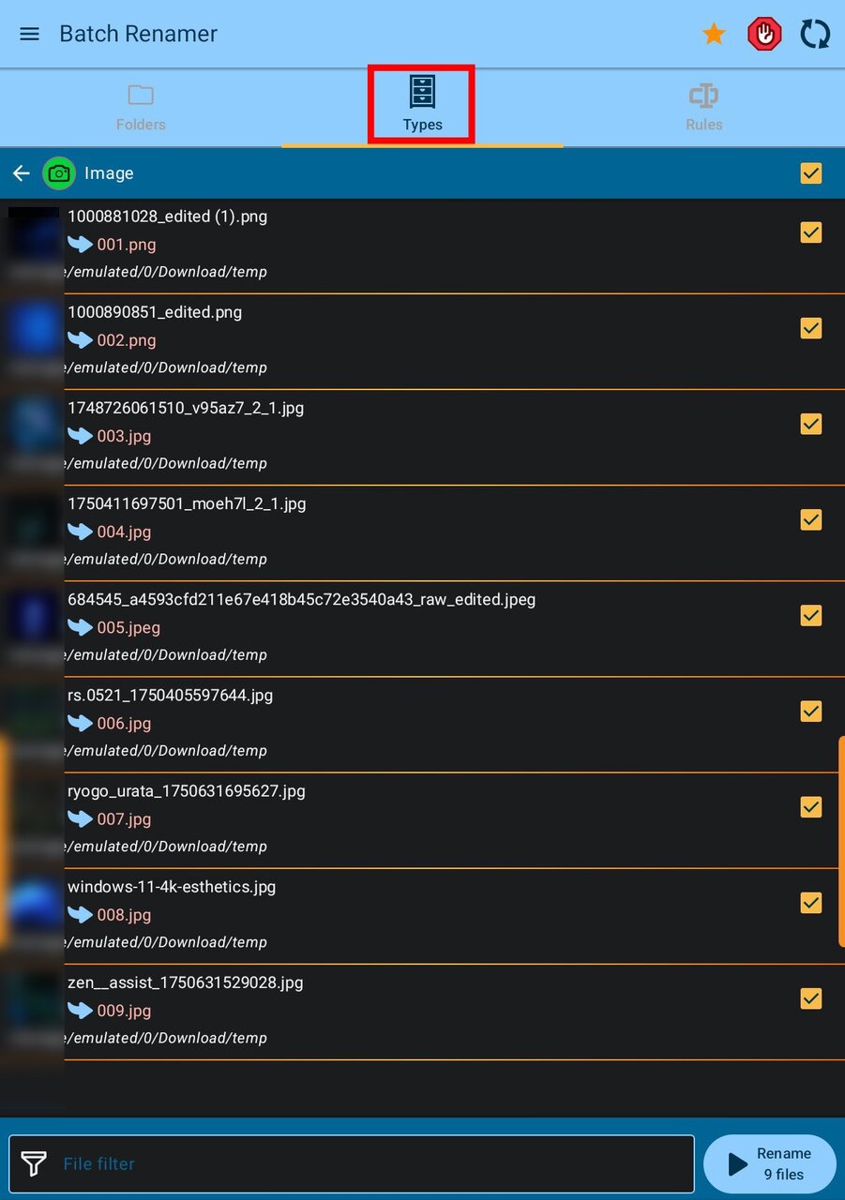The height and width of the screenshot is (1200, 845).
Task: Uncheck 1000881028_edited (1).png checkbox
Action: pos(811,232)
